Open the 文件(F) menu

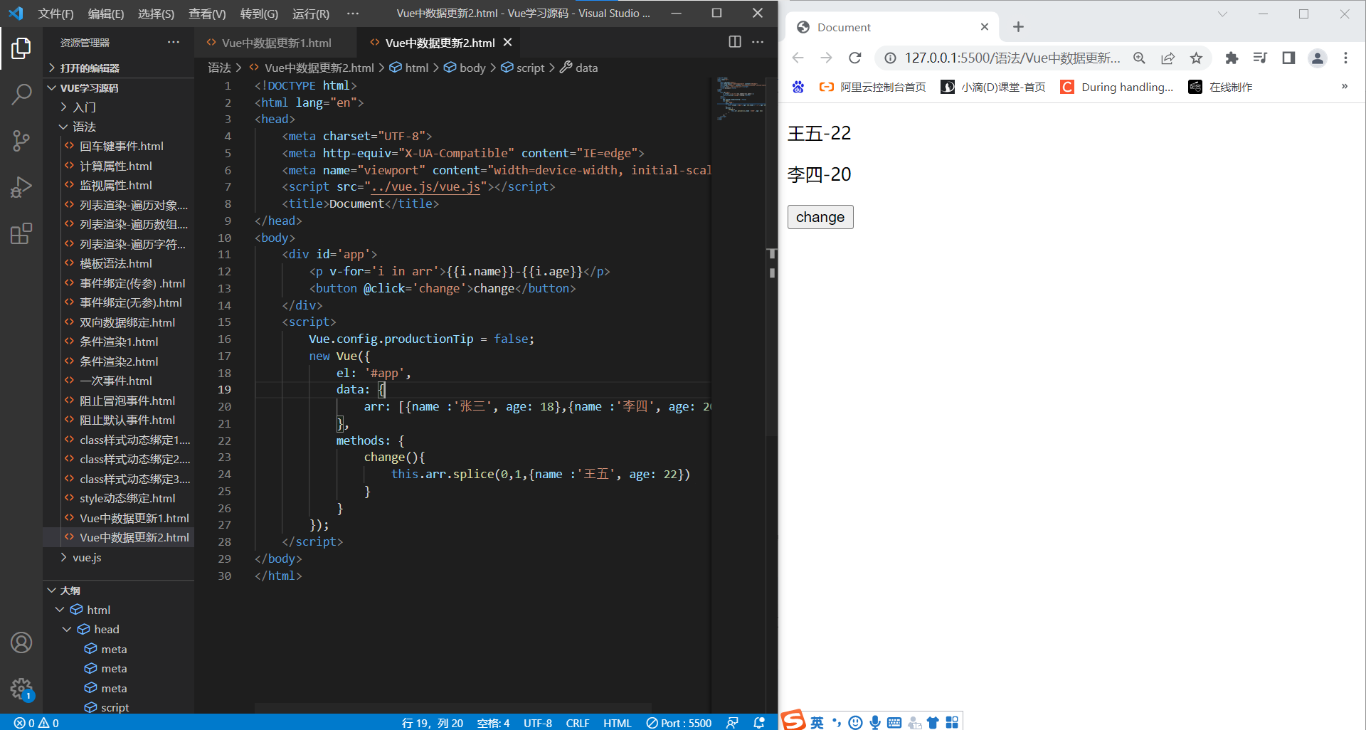(x=55, y=14)
